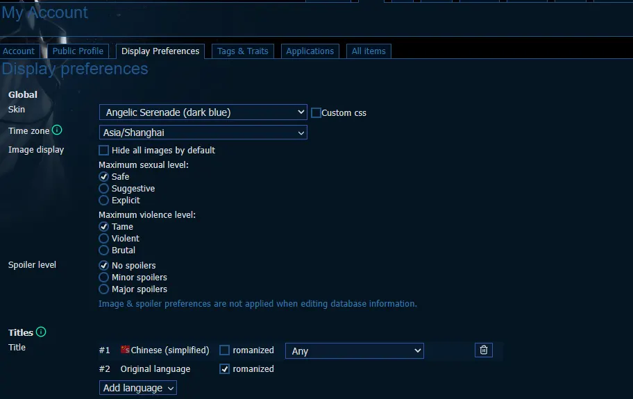Click the #2 title row number

click(105, 368)
